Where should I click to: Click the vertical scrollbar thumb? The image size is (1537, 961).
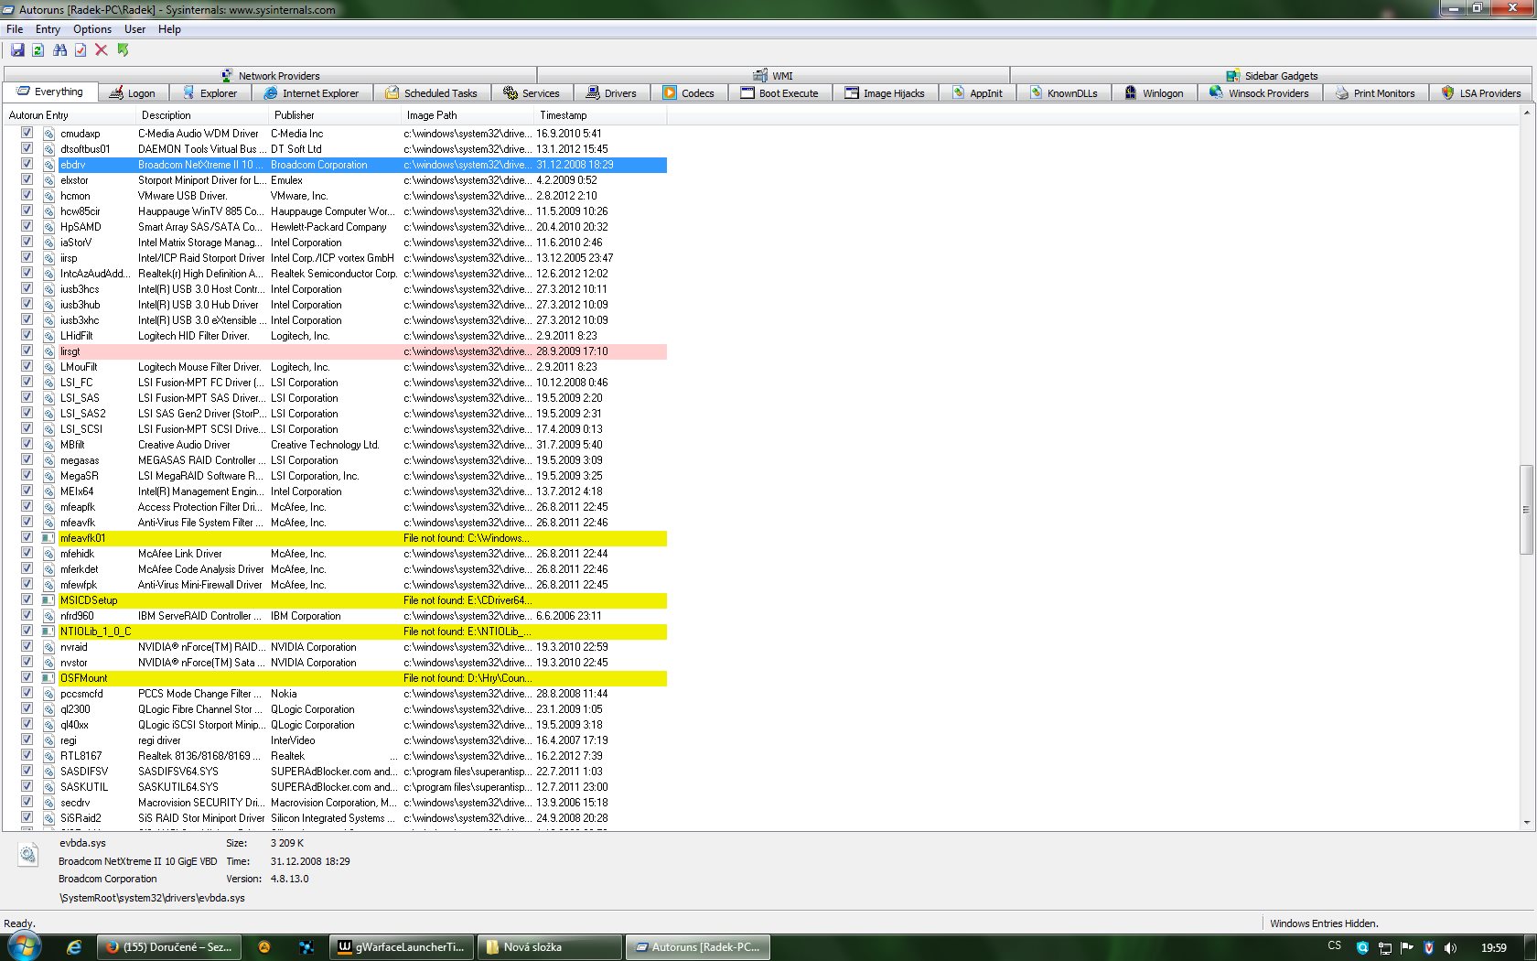tap(1526, 510)
